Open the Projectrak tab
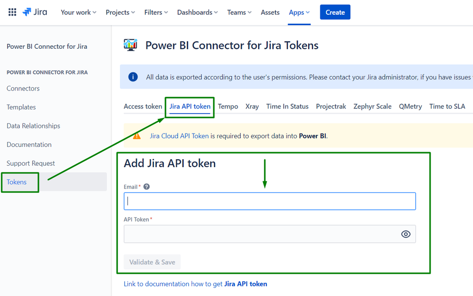The height and width of the screenshot is (296, 473). pyautogui.click(x=331, y=107)
